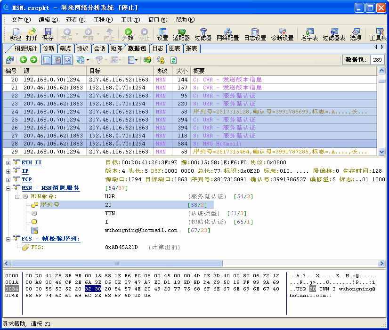Click the lock icon in packet toolbar
389x330 pixels.
coord(160,59)
